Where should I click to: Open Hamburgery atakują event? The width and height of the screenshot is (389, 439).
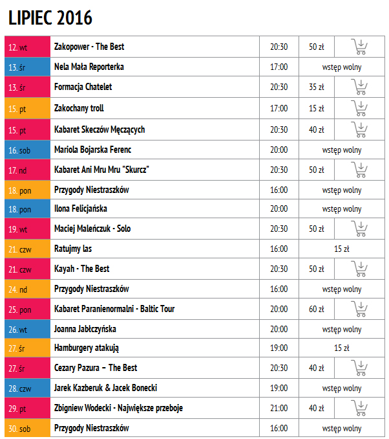(x=87, y=348)
